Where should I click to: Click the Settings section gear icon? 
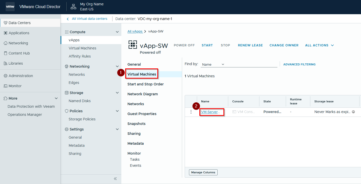click(x=67, y=129)
